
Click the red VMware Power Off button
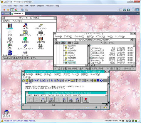(x=4, y=10)
